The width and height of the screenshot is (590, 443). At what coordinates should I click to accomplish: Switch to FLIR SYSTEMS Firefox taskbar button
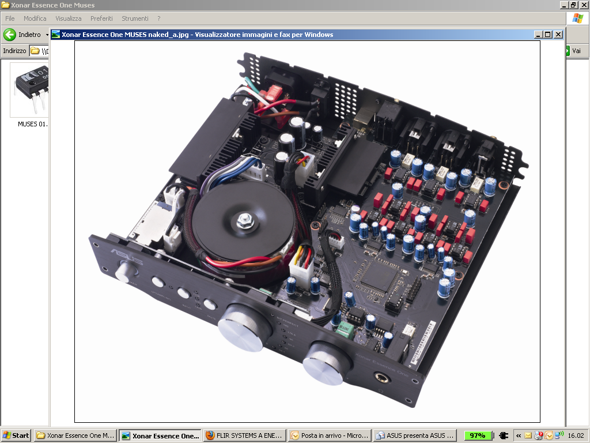[244, 436]
